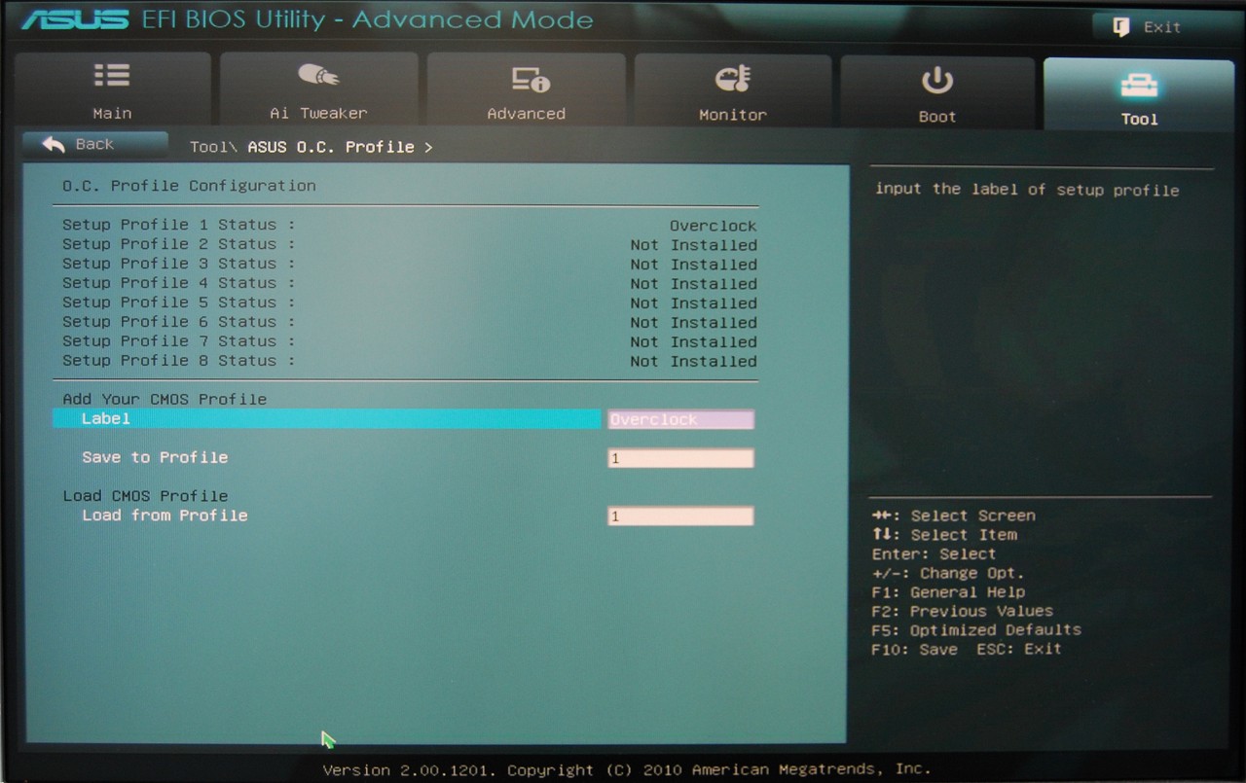Click the Main tab list icon

point(112,75)
